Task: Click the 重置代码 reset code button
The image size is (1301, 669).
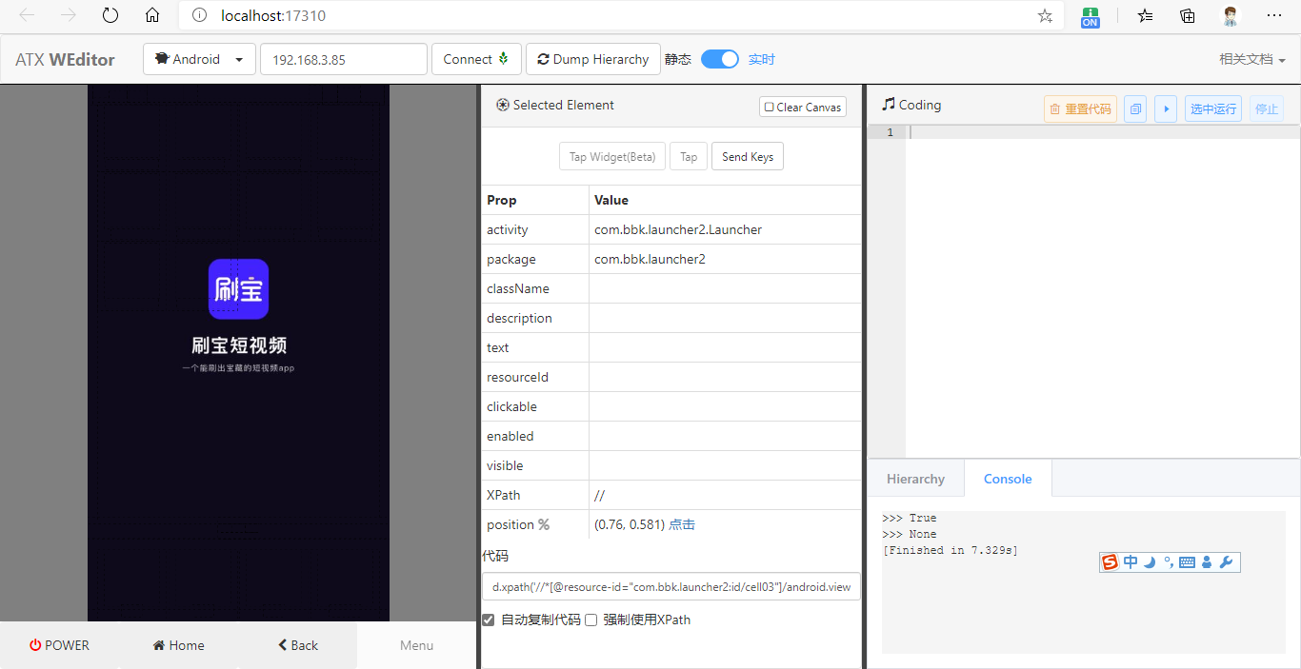Action: tap(1080, 108)
